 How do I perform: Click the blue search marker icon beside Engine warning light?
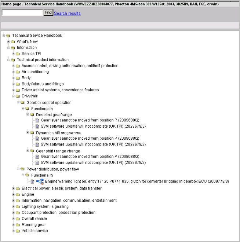[x=40, y=181]
